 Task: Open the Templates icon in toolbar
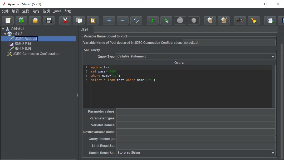pos(21,20)
